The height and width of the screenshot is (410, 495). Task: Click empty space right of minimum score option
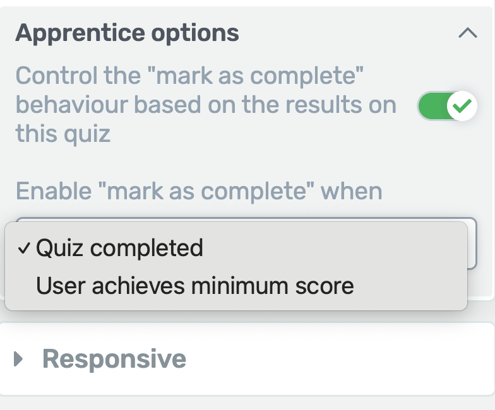410,286
